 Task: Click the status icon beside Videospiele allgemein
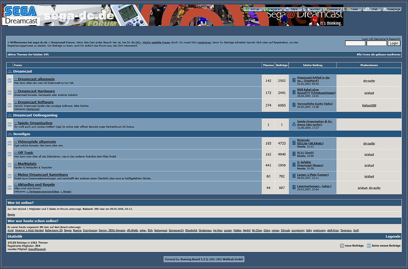pos(10,143)
